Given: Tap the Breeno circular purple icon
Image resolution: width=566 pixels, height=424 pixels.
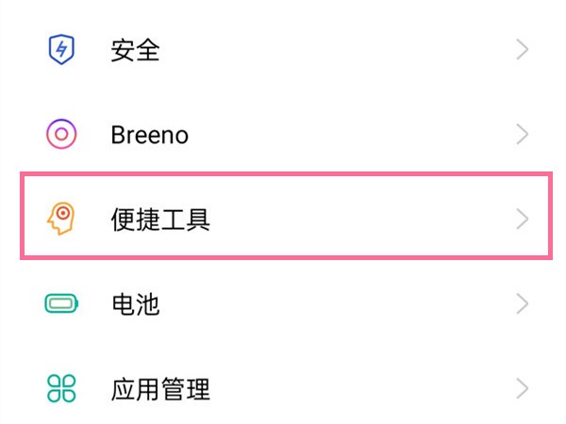Looking at the screenshot, I should pyautogui.click(x=61, y=135).
